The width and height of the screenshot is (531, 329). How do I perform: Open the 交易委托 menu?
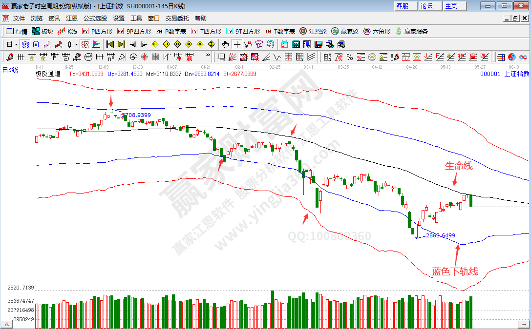click(x=177, y=18)
